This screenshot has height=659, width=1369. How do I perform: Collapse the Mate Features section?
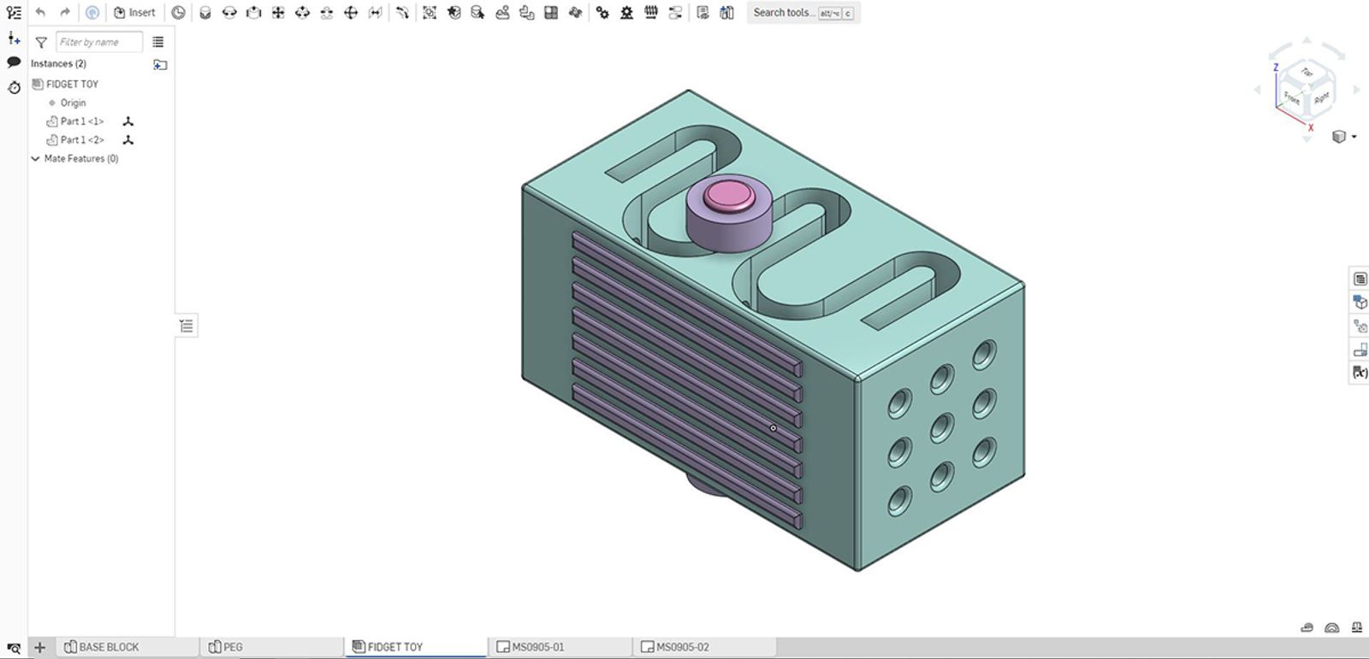point(35,159)
